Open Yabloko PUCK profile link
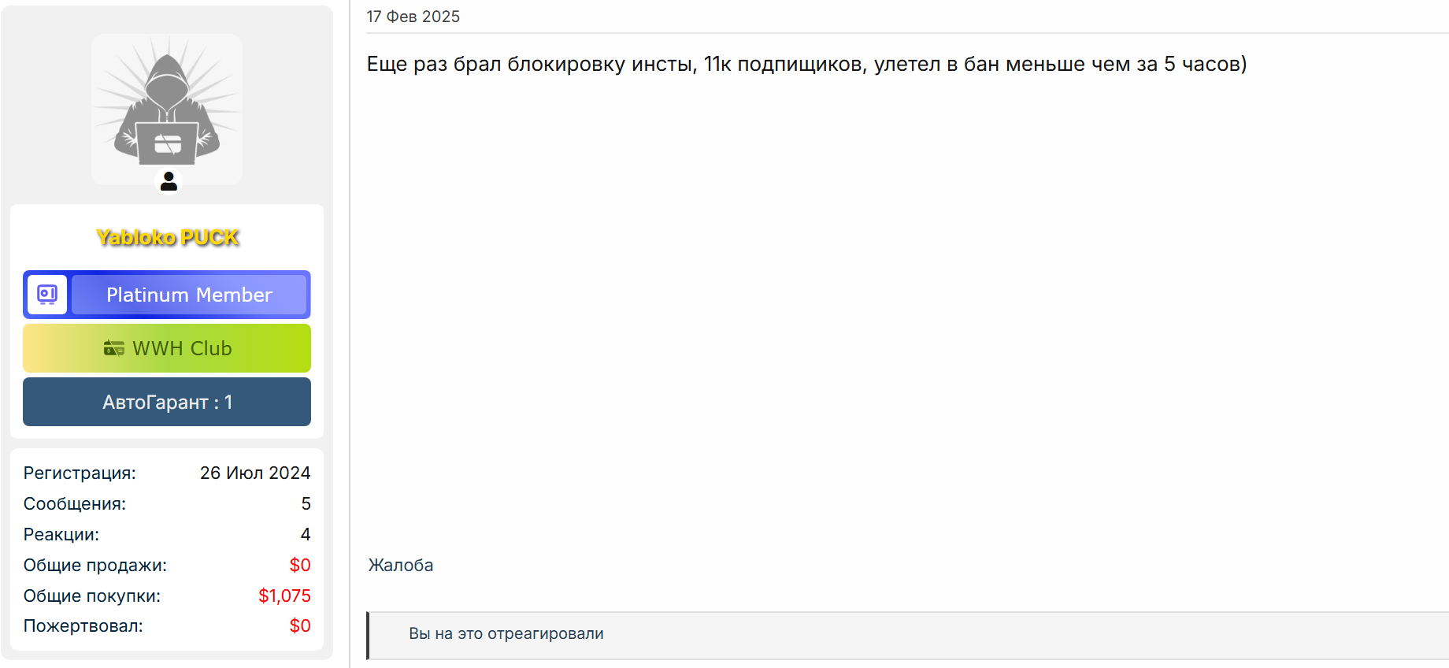 click(x=168, y=237)
